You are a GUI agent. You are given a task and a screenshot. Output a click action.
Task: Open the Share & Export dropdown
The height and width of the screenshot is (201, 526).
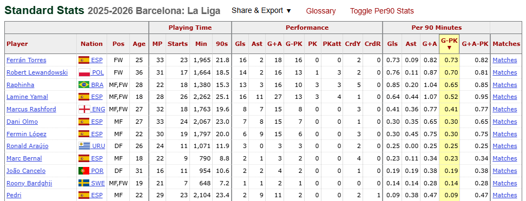[261, 11]
